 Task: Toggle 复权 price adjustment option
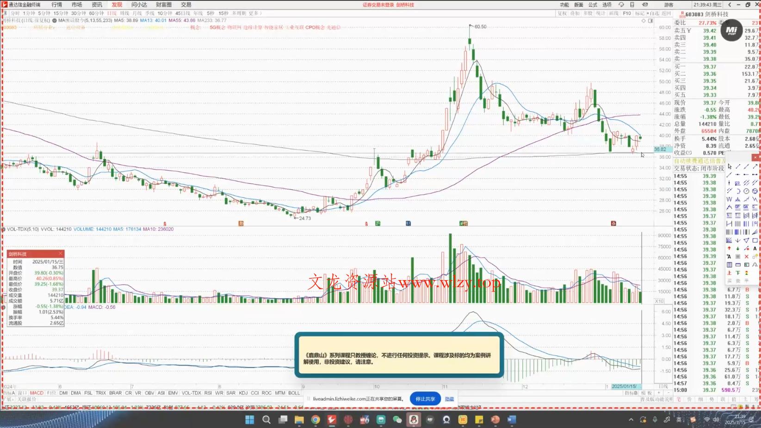pos(562,13)
